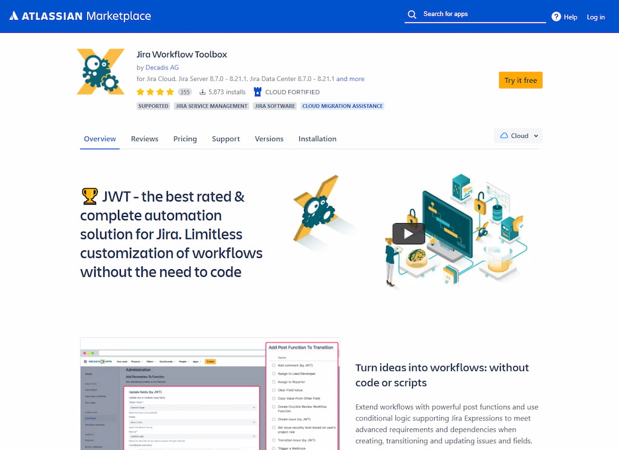Switch to the Installation tab
Screen dimensions: 619x450
[317, 139]
